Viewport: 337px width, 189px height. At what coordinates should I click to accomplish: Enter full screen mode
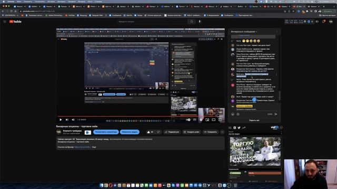click(x=220, y=120)
